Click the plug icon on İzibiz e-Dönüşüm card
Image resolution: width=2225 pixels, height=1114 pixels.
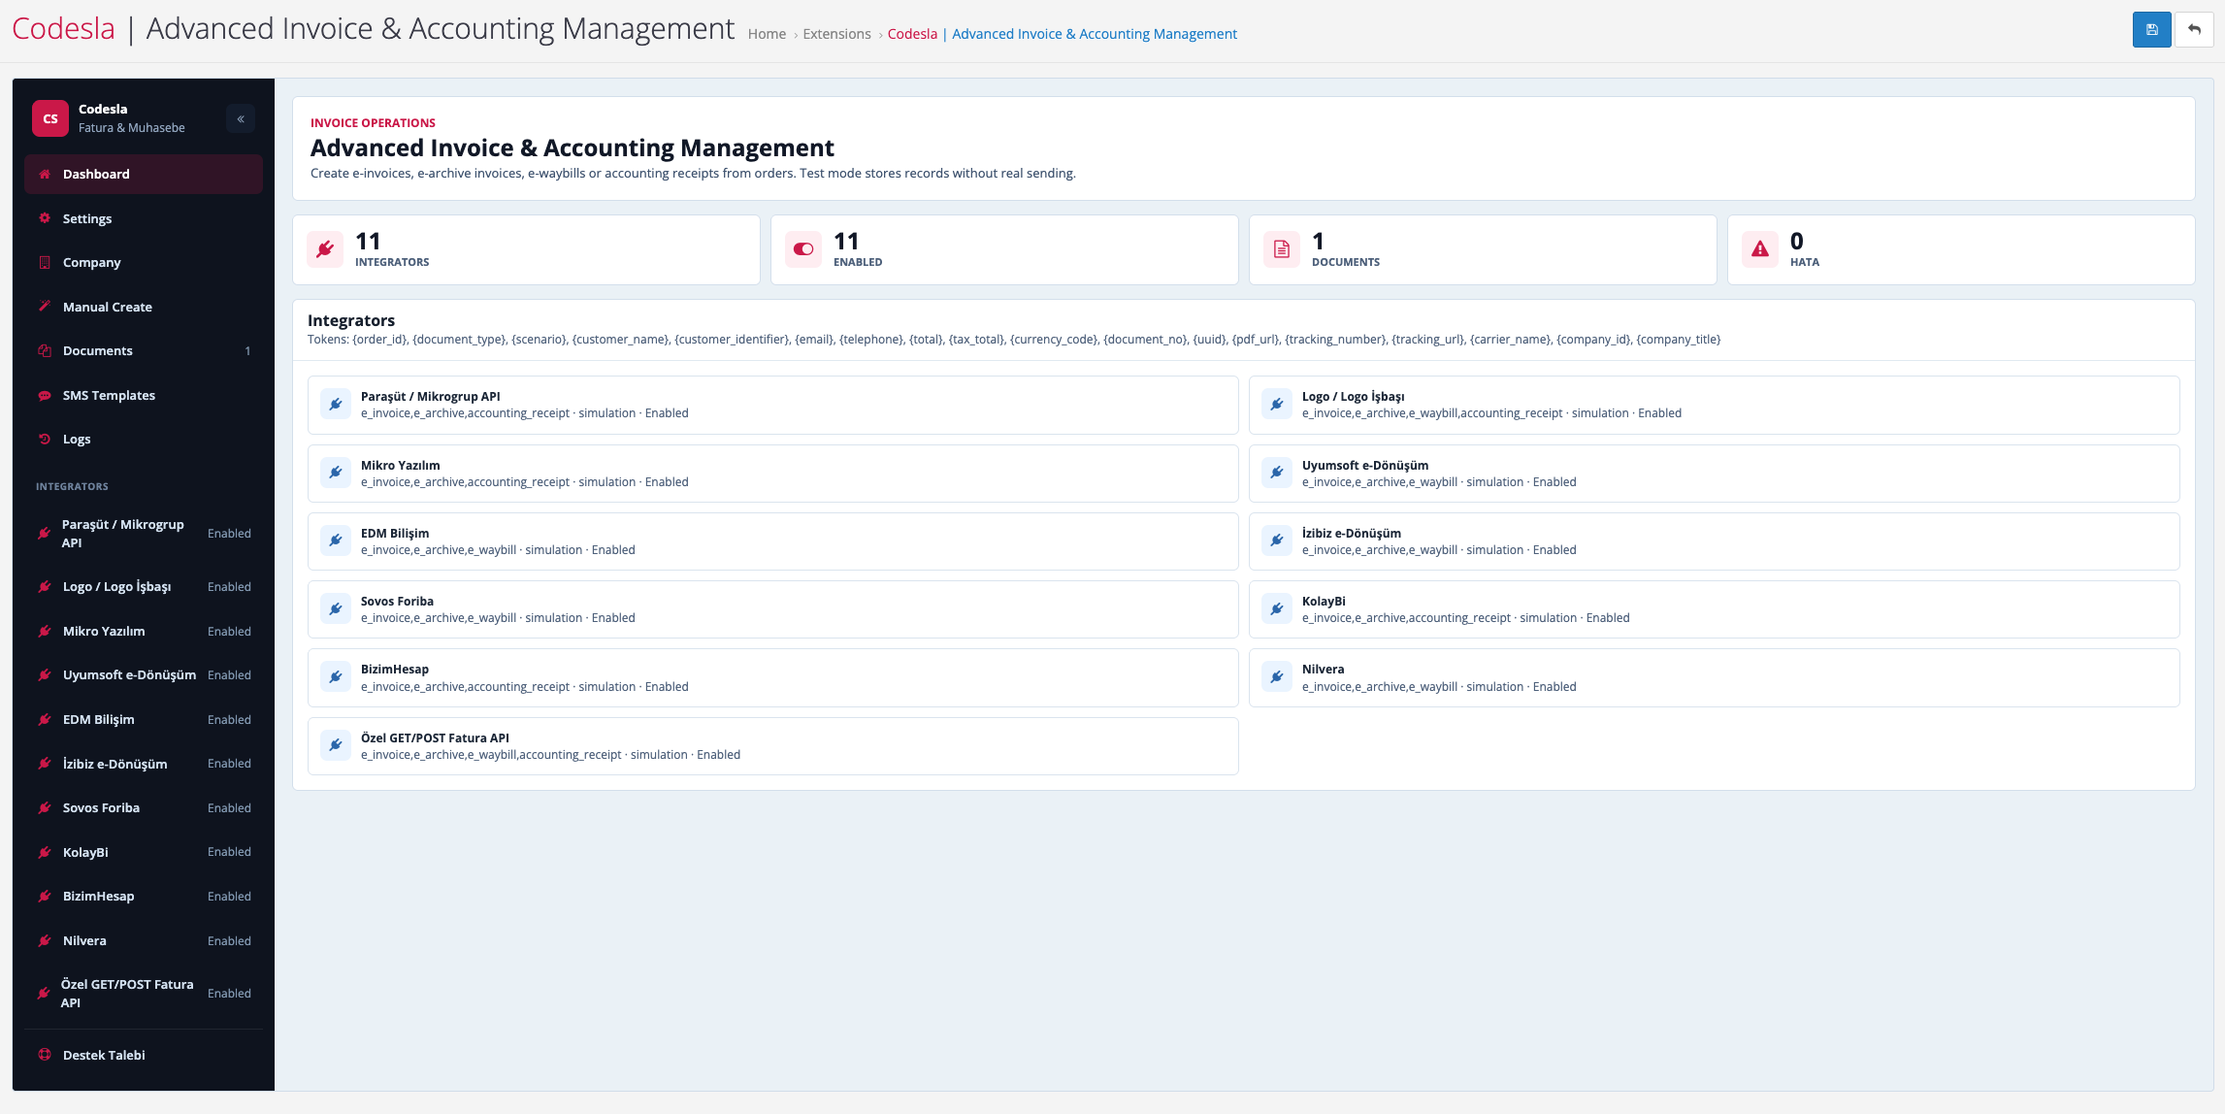tap(1277, 541)
